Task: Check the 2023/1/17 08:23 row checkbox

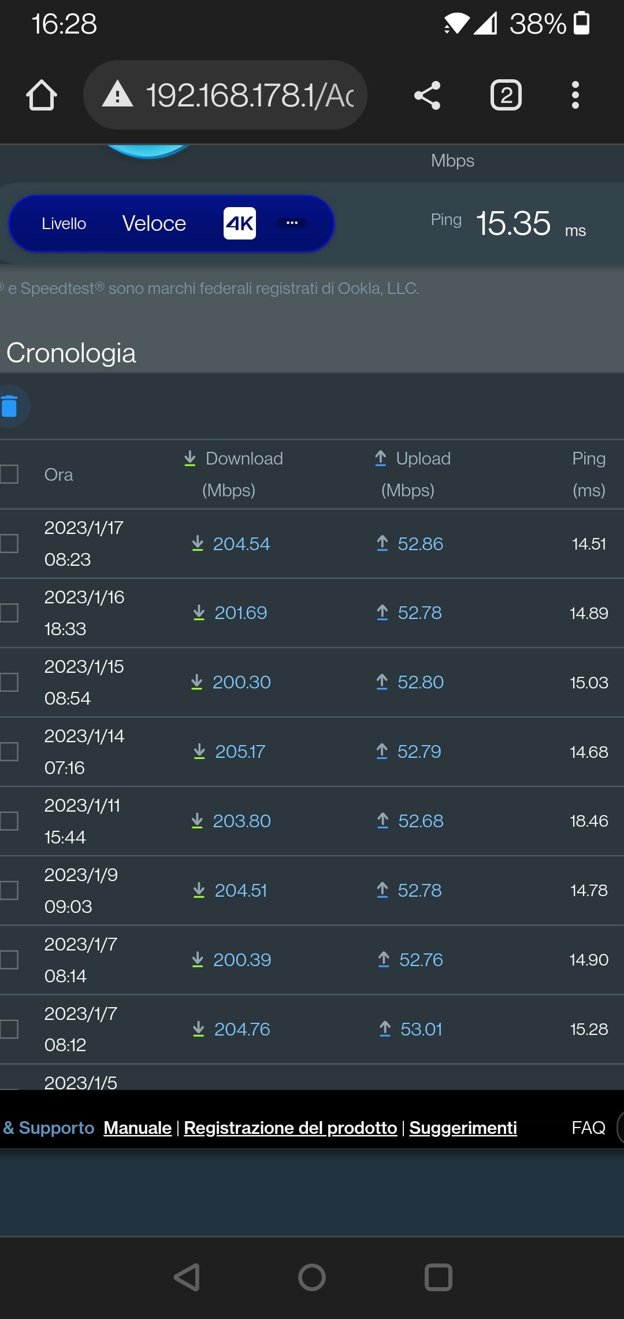Action: (x=9, y=544)
